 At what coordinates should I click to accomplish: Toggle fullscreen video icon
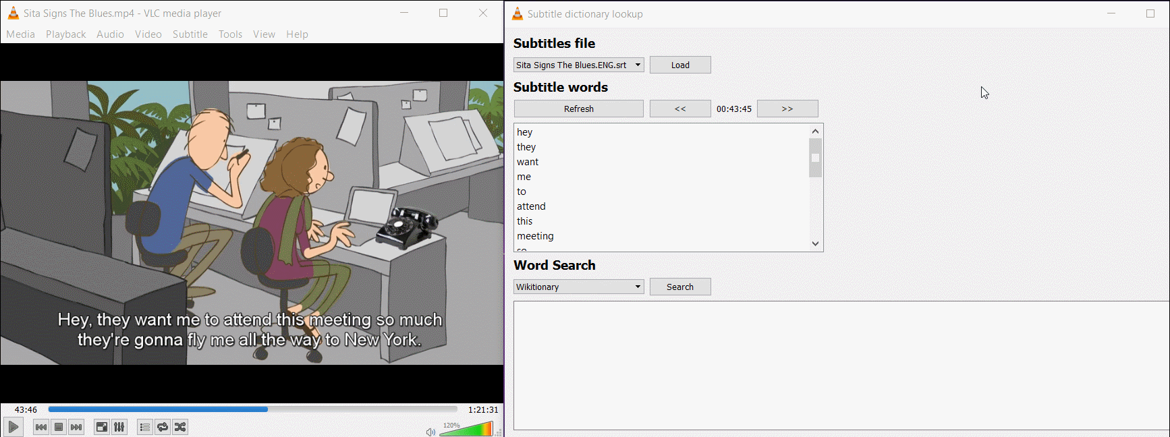(x=101, y=427)
